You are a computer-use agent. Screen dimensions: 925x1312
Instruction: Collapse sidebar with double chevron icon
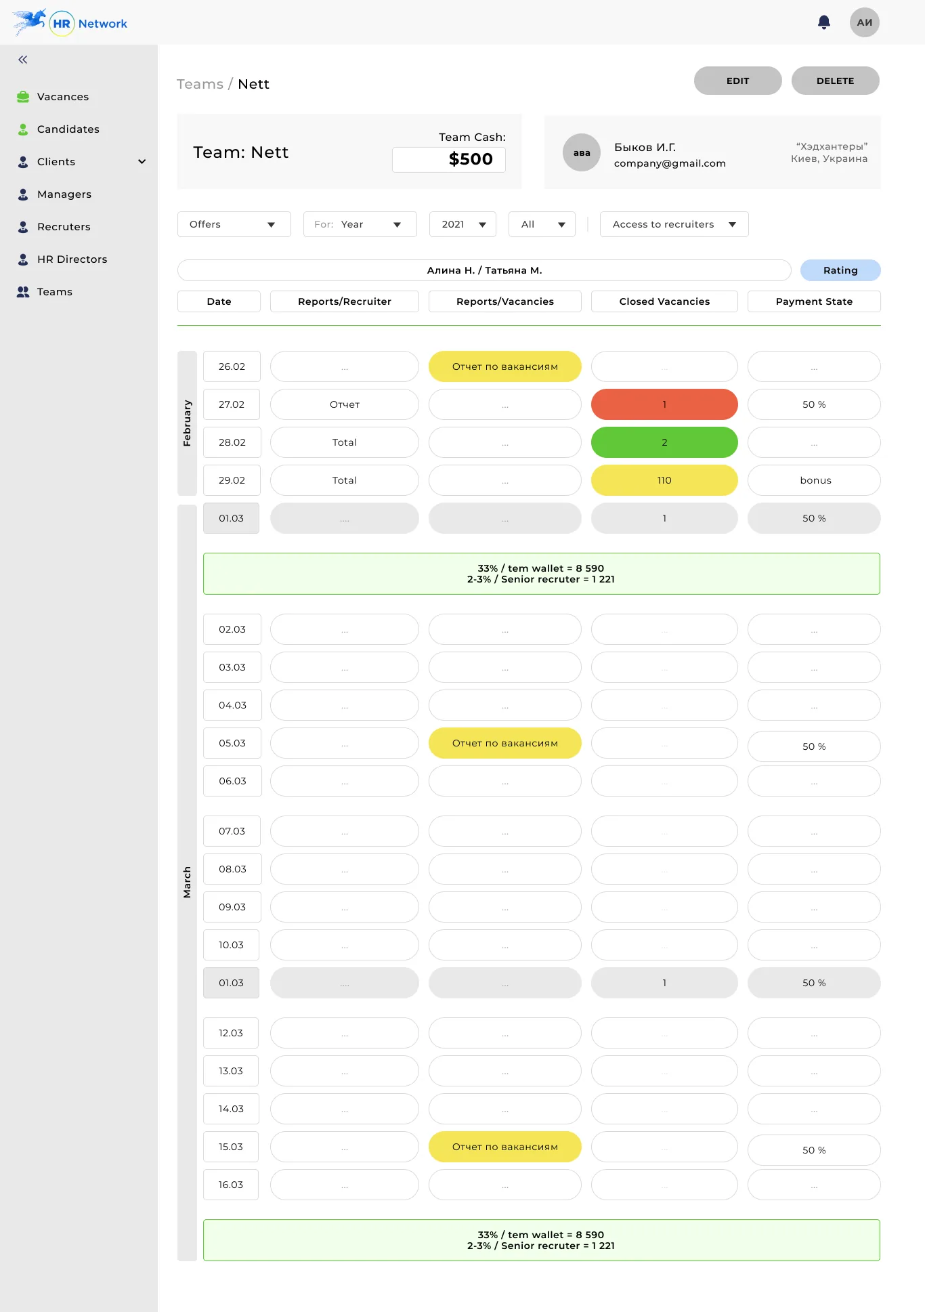click(x=23, y=60)
